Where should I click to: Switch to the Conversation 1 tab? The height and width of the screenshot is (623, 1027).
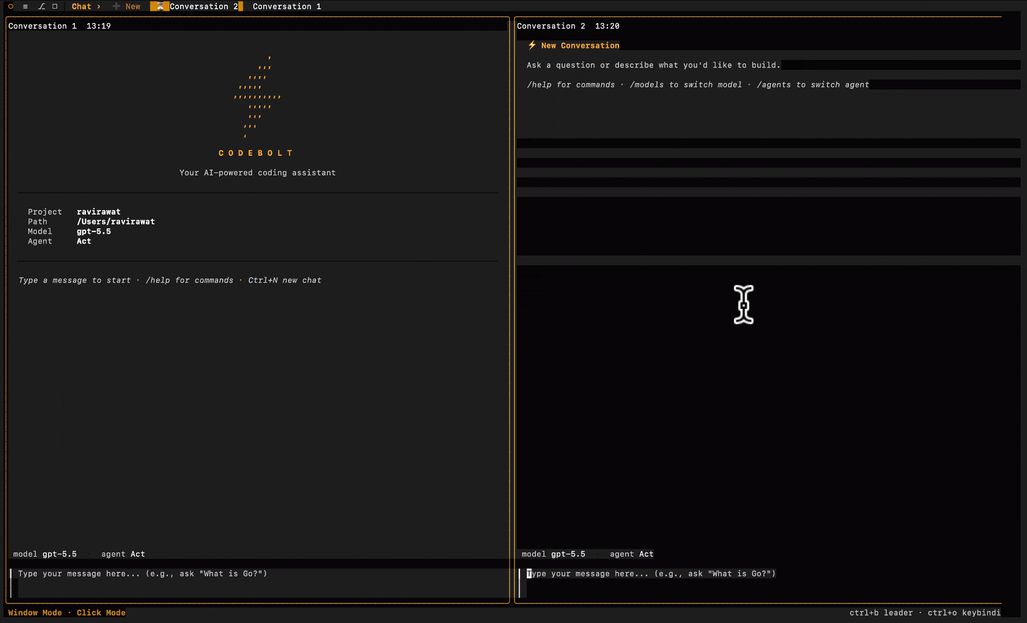[287, 6]
